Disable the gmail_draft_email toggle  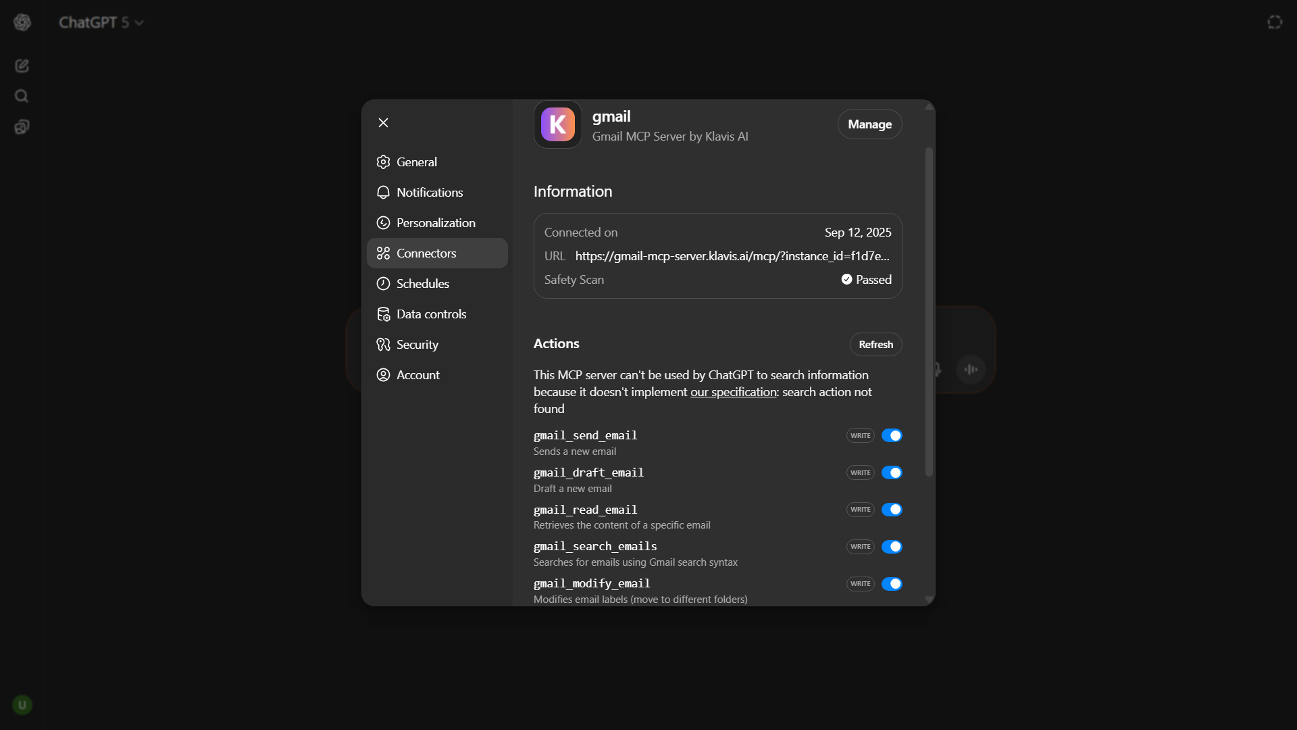tap(892, 472)
